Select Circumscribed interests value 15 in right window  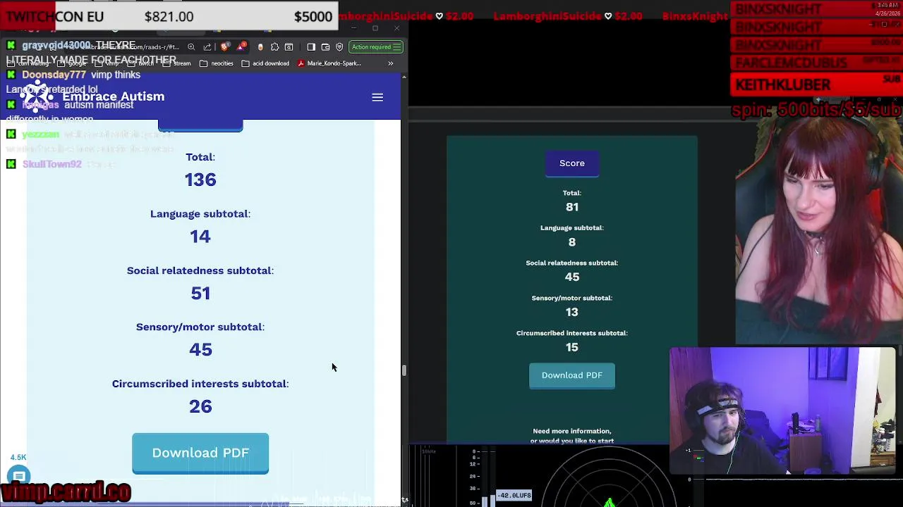pyautogui.click(x=572, y=347)
